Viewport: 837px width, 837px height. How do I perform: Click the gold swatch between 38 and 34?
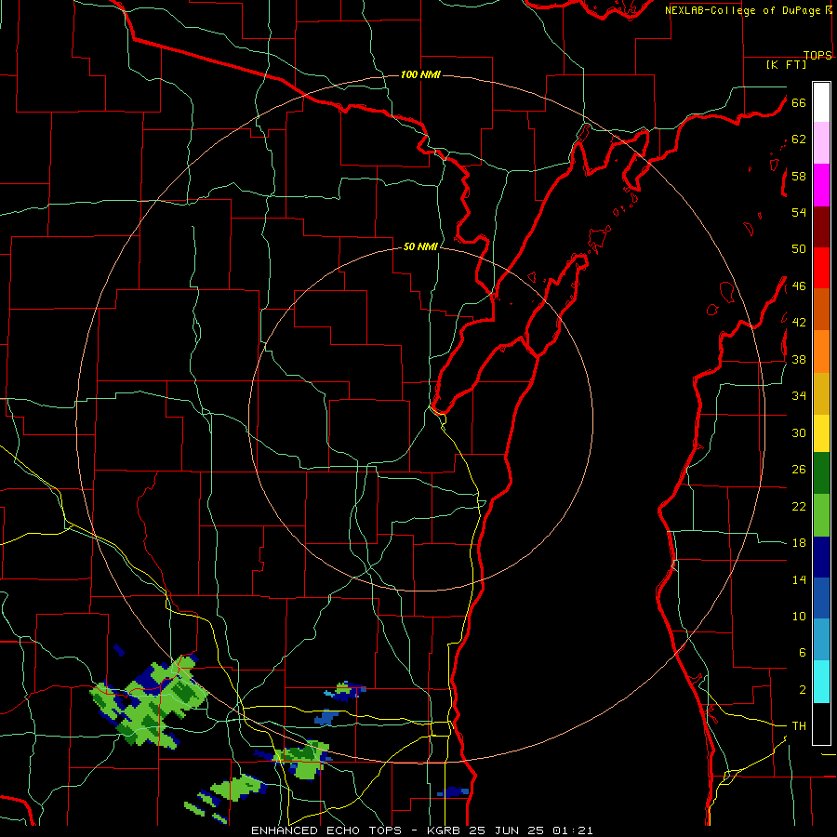pos(821,393)
